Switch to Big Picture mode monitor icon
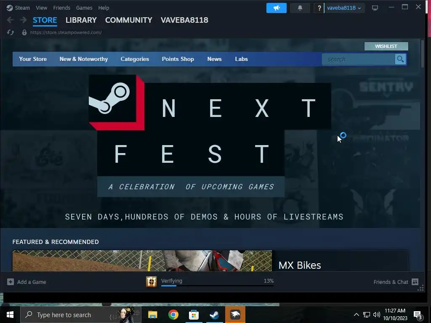 [x=375, y=8]
